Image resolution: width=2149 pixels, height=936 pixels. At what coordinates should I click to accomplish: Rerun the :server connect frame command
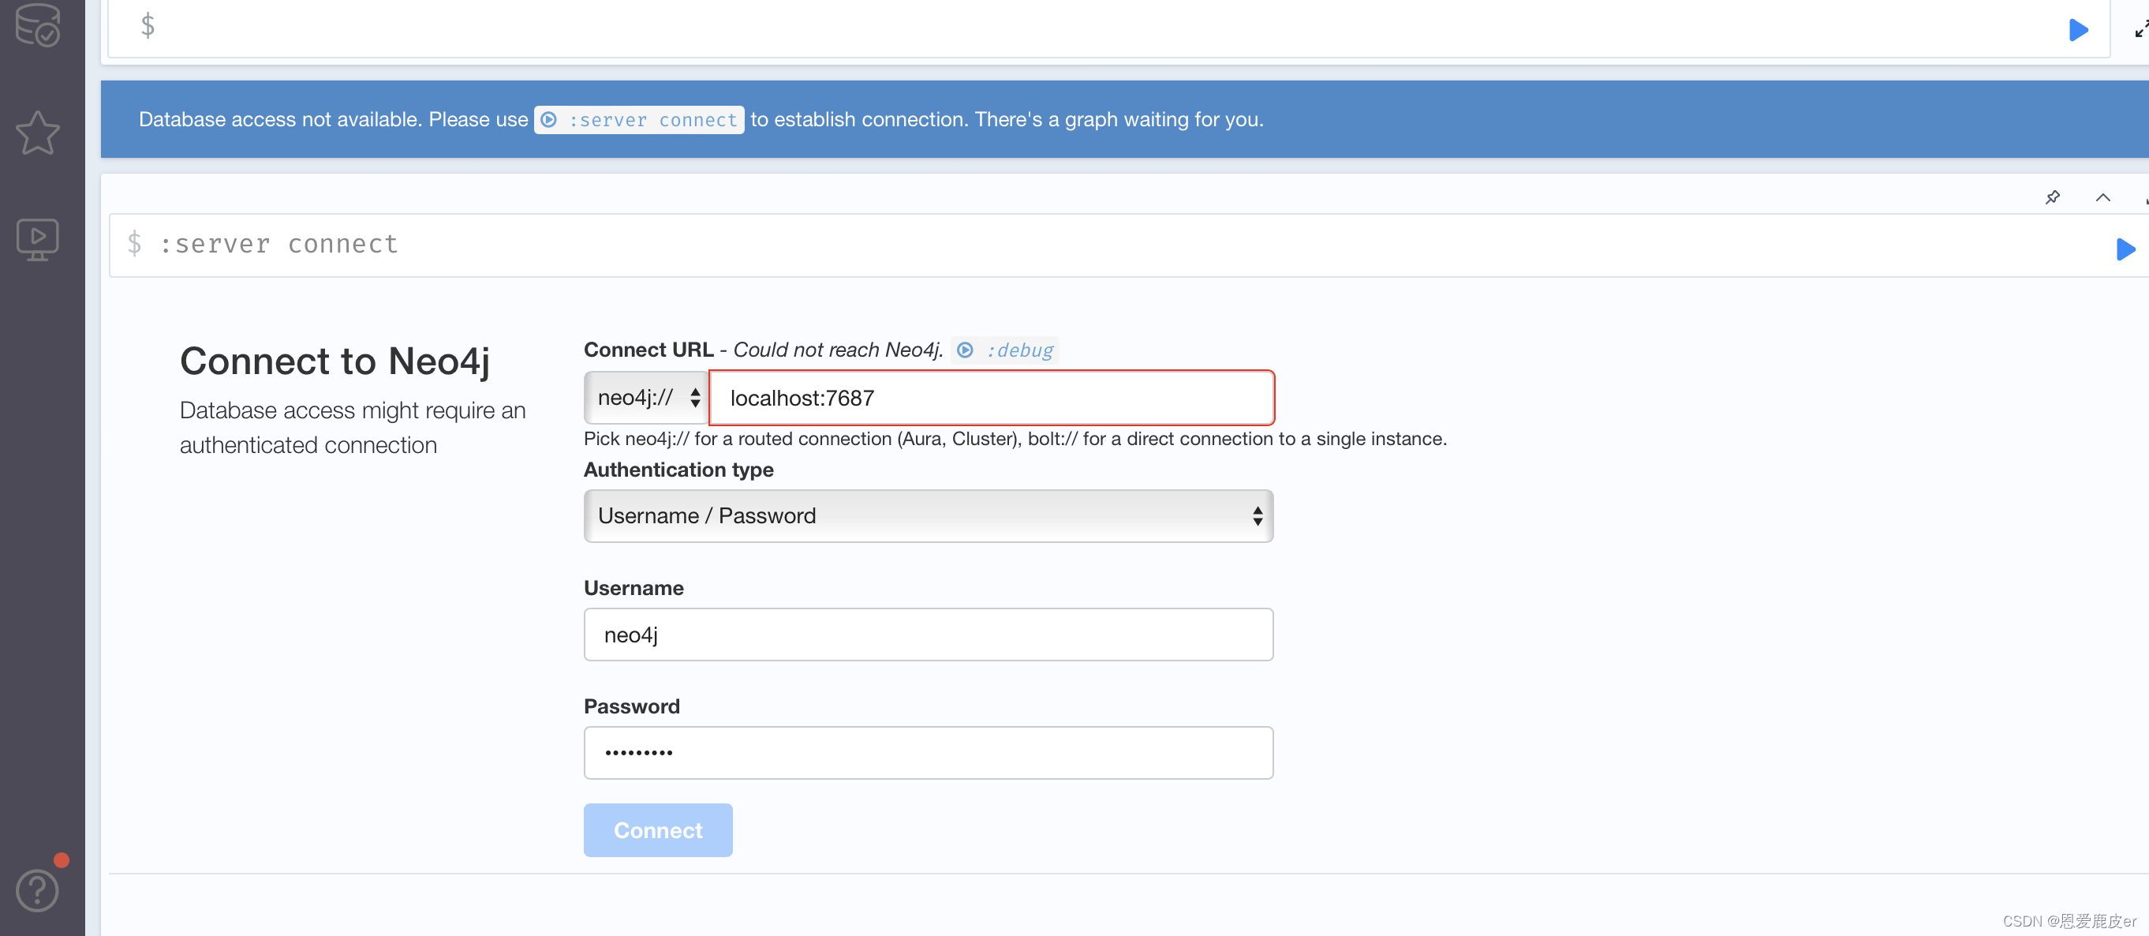(2125, 249)
